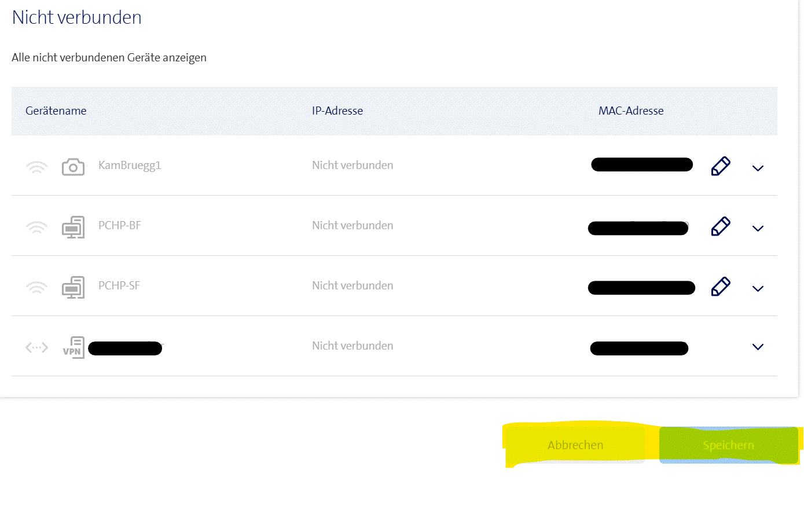This screenshot has height=514, width=804.
Task: Click the edit pencil for PCHP-SF
Action: pos(720,287)
